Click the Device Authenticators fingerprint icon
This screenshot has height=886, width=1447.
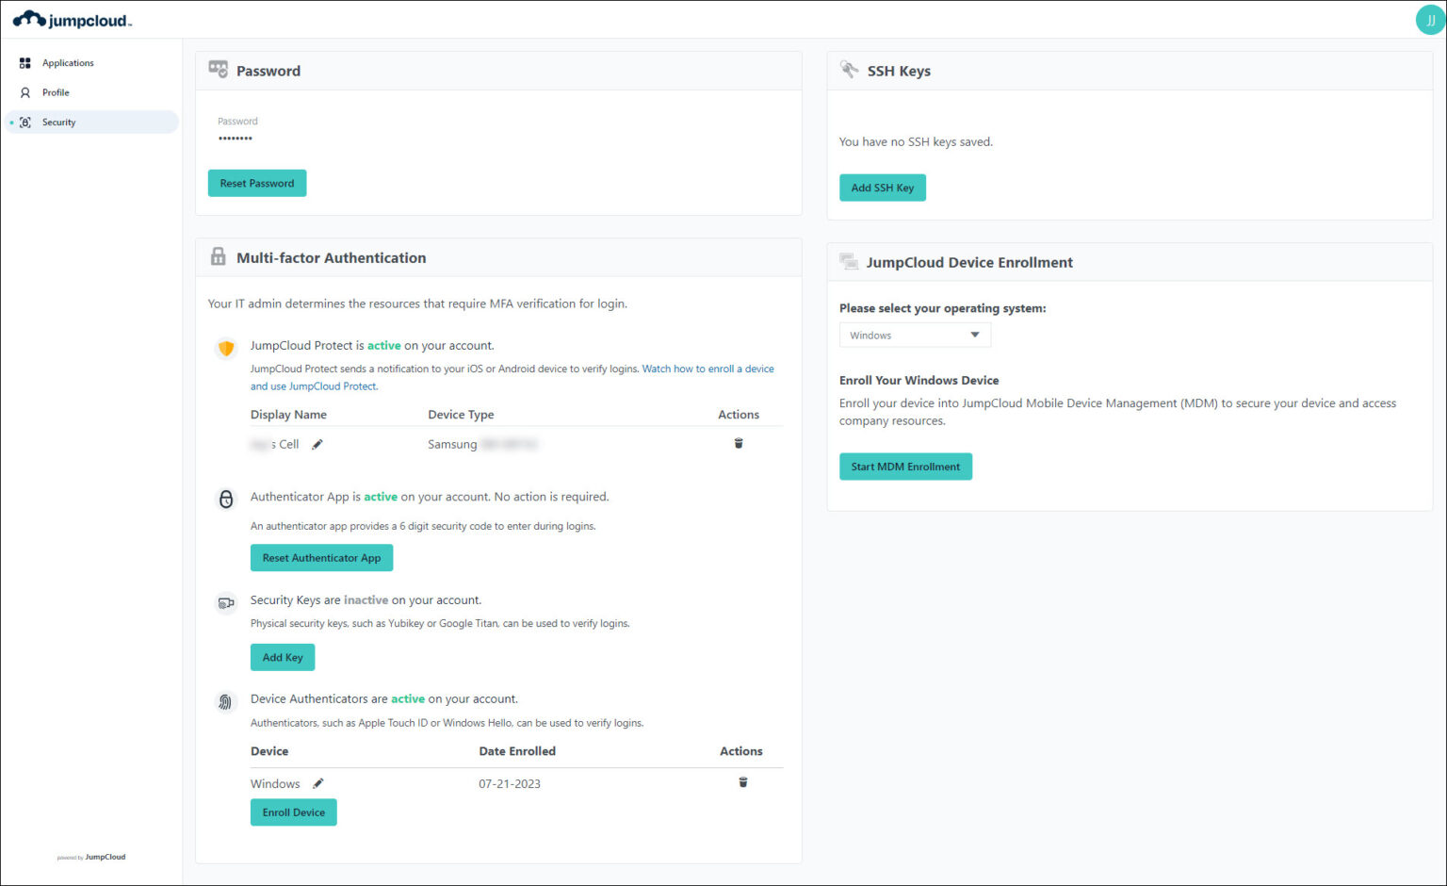coord(225,701)
